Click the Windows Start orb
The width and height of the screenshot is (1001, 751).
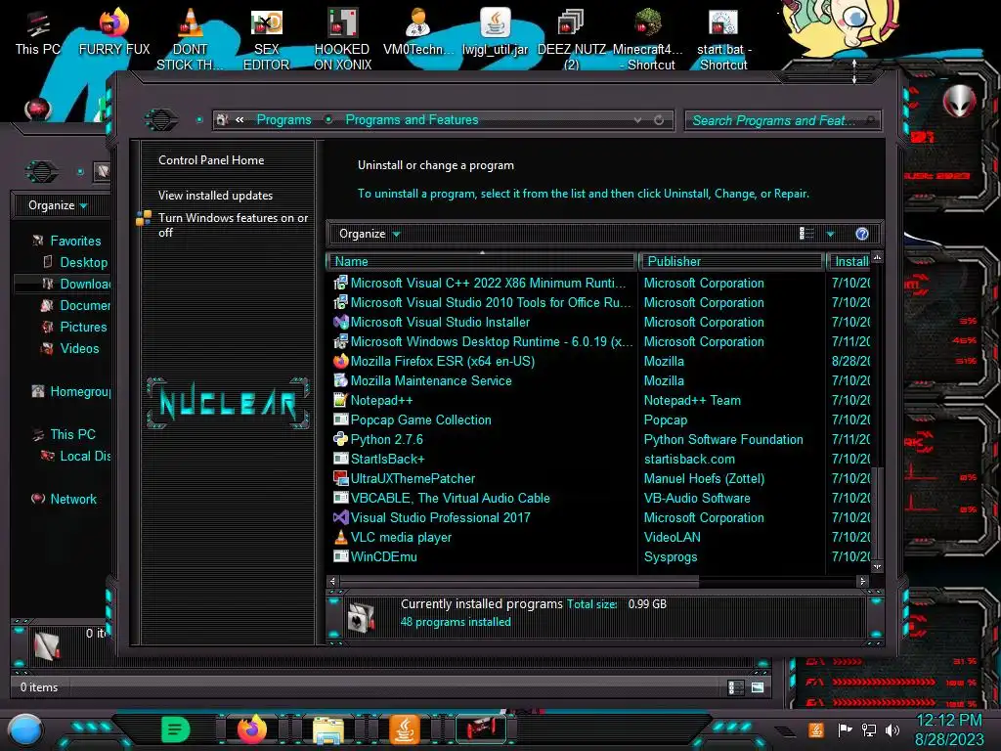click(24, 729)
